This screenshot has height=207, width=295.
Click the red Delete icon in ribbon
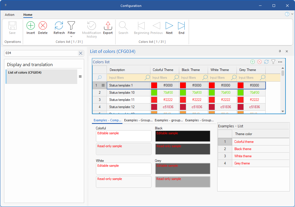tap(43, 26)
